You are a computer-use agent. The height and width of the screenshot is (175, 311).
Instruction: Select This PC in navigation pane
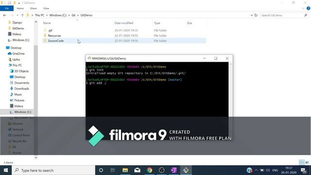[17, 65]
